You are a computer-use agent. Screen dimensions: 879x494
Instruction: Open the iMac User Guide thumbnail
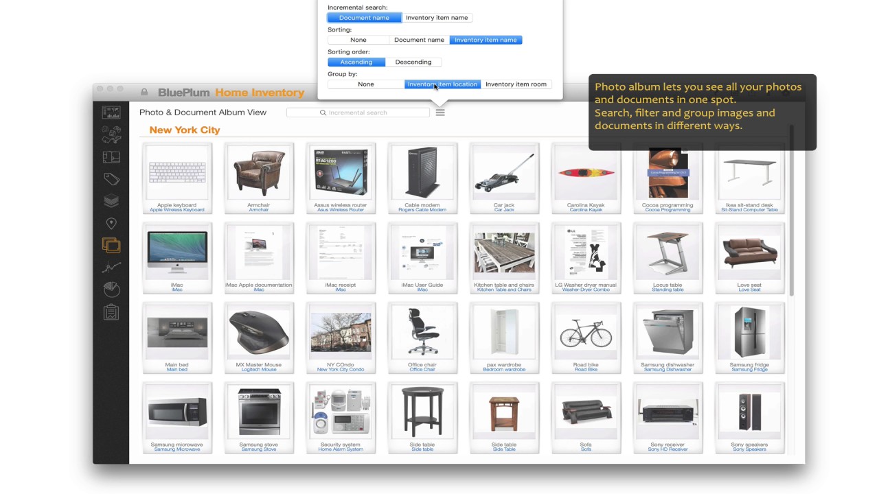[x=422, y=253]
